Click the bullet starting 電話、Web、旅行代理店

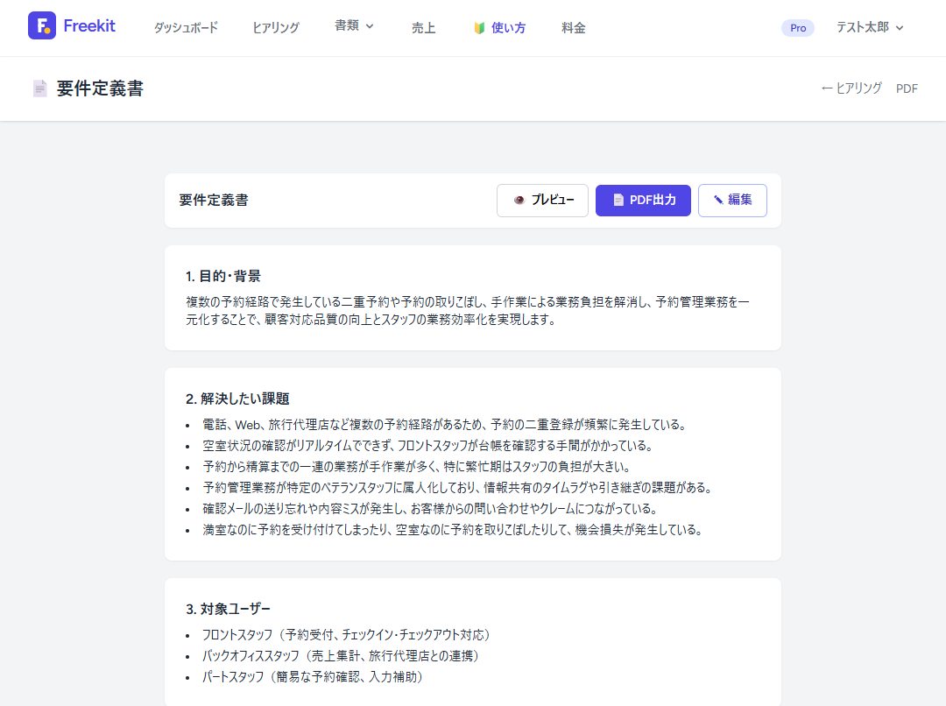pyautogui.click(x=445, y=425)
